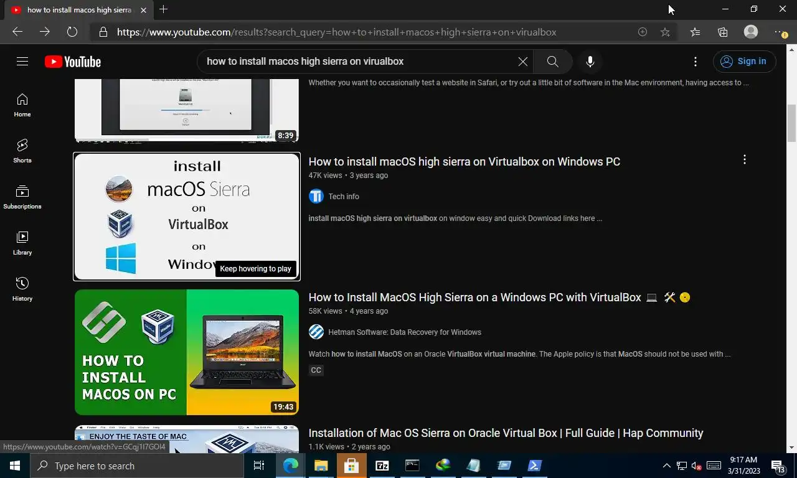Open the Tech info channel name
Viewport: 797px width, 478px height.
click(344, 197)
